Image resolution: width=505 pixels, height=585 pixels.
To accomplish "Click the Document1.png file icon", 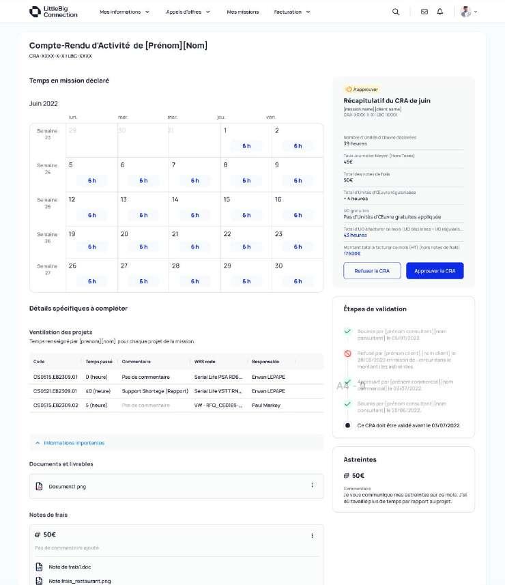I will click(39, 486).
